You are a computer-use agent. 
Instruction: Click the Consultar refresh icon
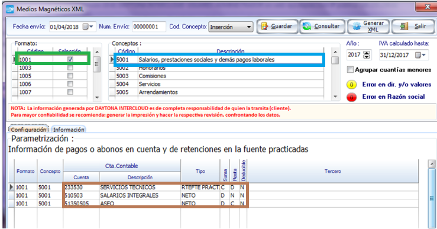[x=307, y=26]
